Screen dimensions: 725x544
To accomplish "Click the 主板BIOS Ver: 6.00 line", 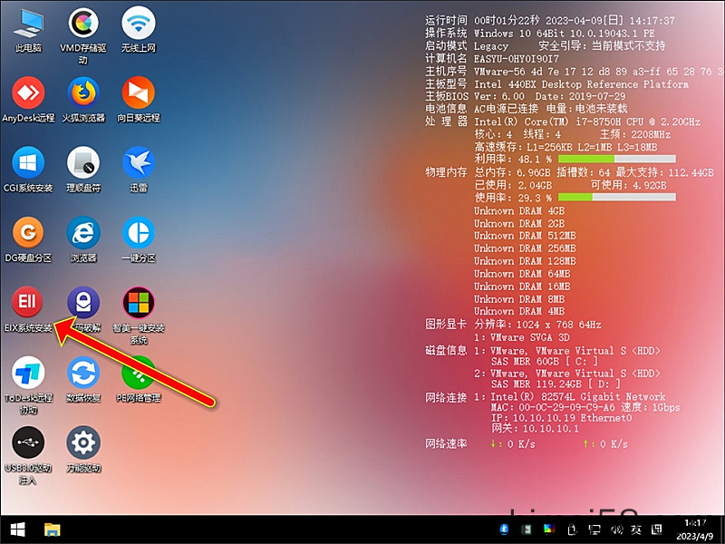I will (x=526, y=97).
